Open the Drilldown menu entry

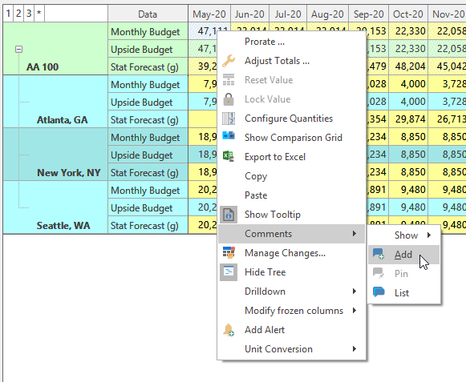(291, 292)
